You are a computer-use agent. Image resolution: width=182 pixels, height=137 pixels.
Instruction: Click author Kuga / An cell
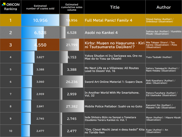pyautogui.click(x=164, y=131)
